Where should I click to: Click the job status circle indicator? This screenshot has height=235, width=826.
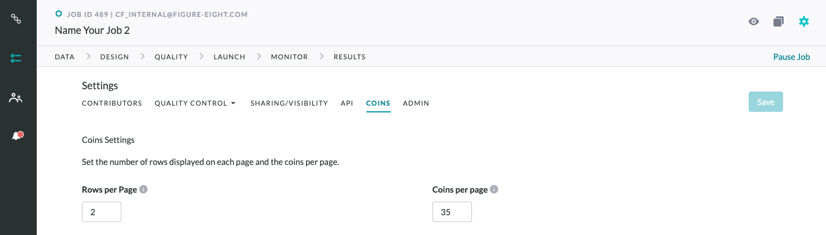coord(59,14)
